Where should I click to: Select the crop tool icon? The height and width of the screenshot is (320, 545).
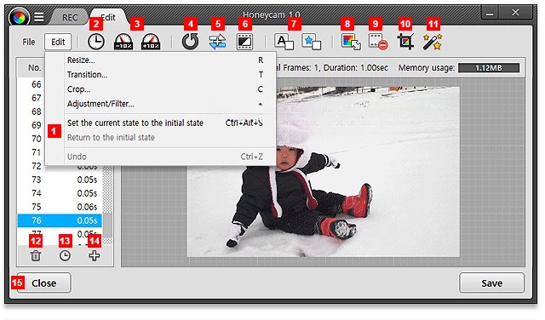405,42
